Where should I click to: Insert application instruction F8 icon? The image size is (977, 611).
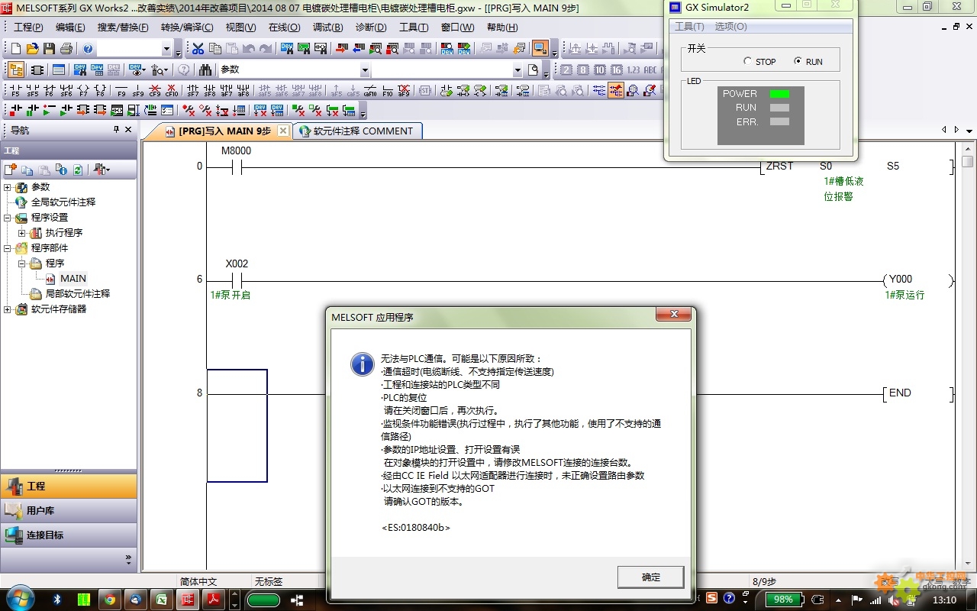(x=100, y=90)
